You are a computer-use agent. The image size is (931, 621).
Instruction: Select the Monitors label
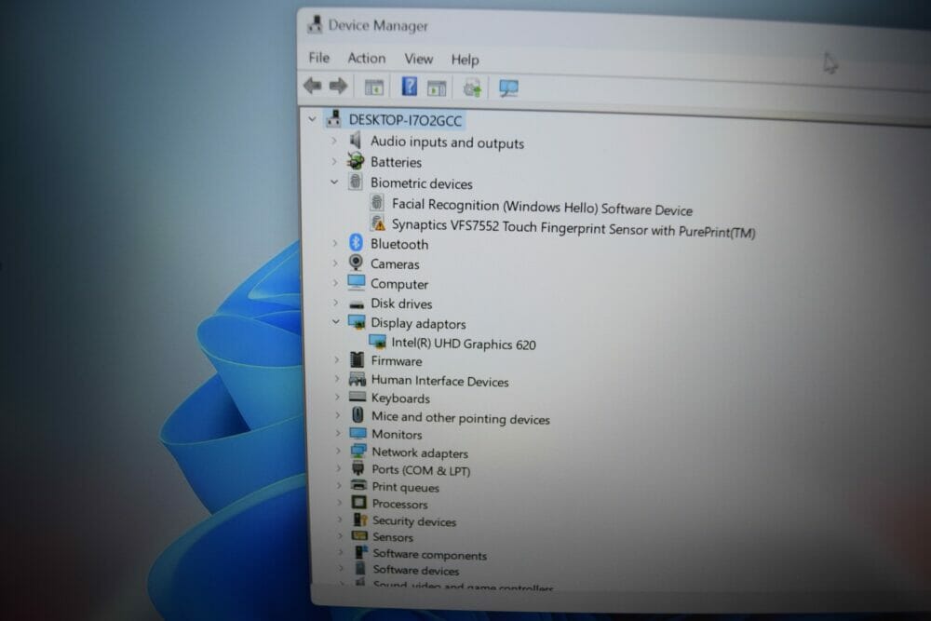397,434
